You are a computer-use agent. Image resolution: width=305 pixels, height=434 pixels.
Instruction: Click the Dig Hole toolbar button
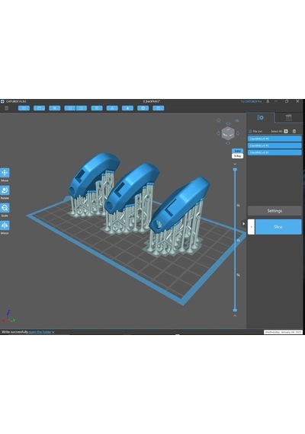click(x=143, y=108)
